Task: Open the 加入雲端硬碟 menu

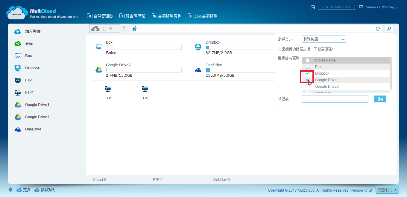Action: 203,16
